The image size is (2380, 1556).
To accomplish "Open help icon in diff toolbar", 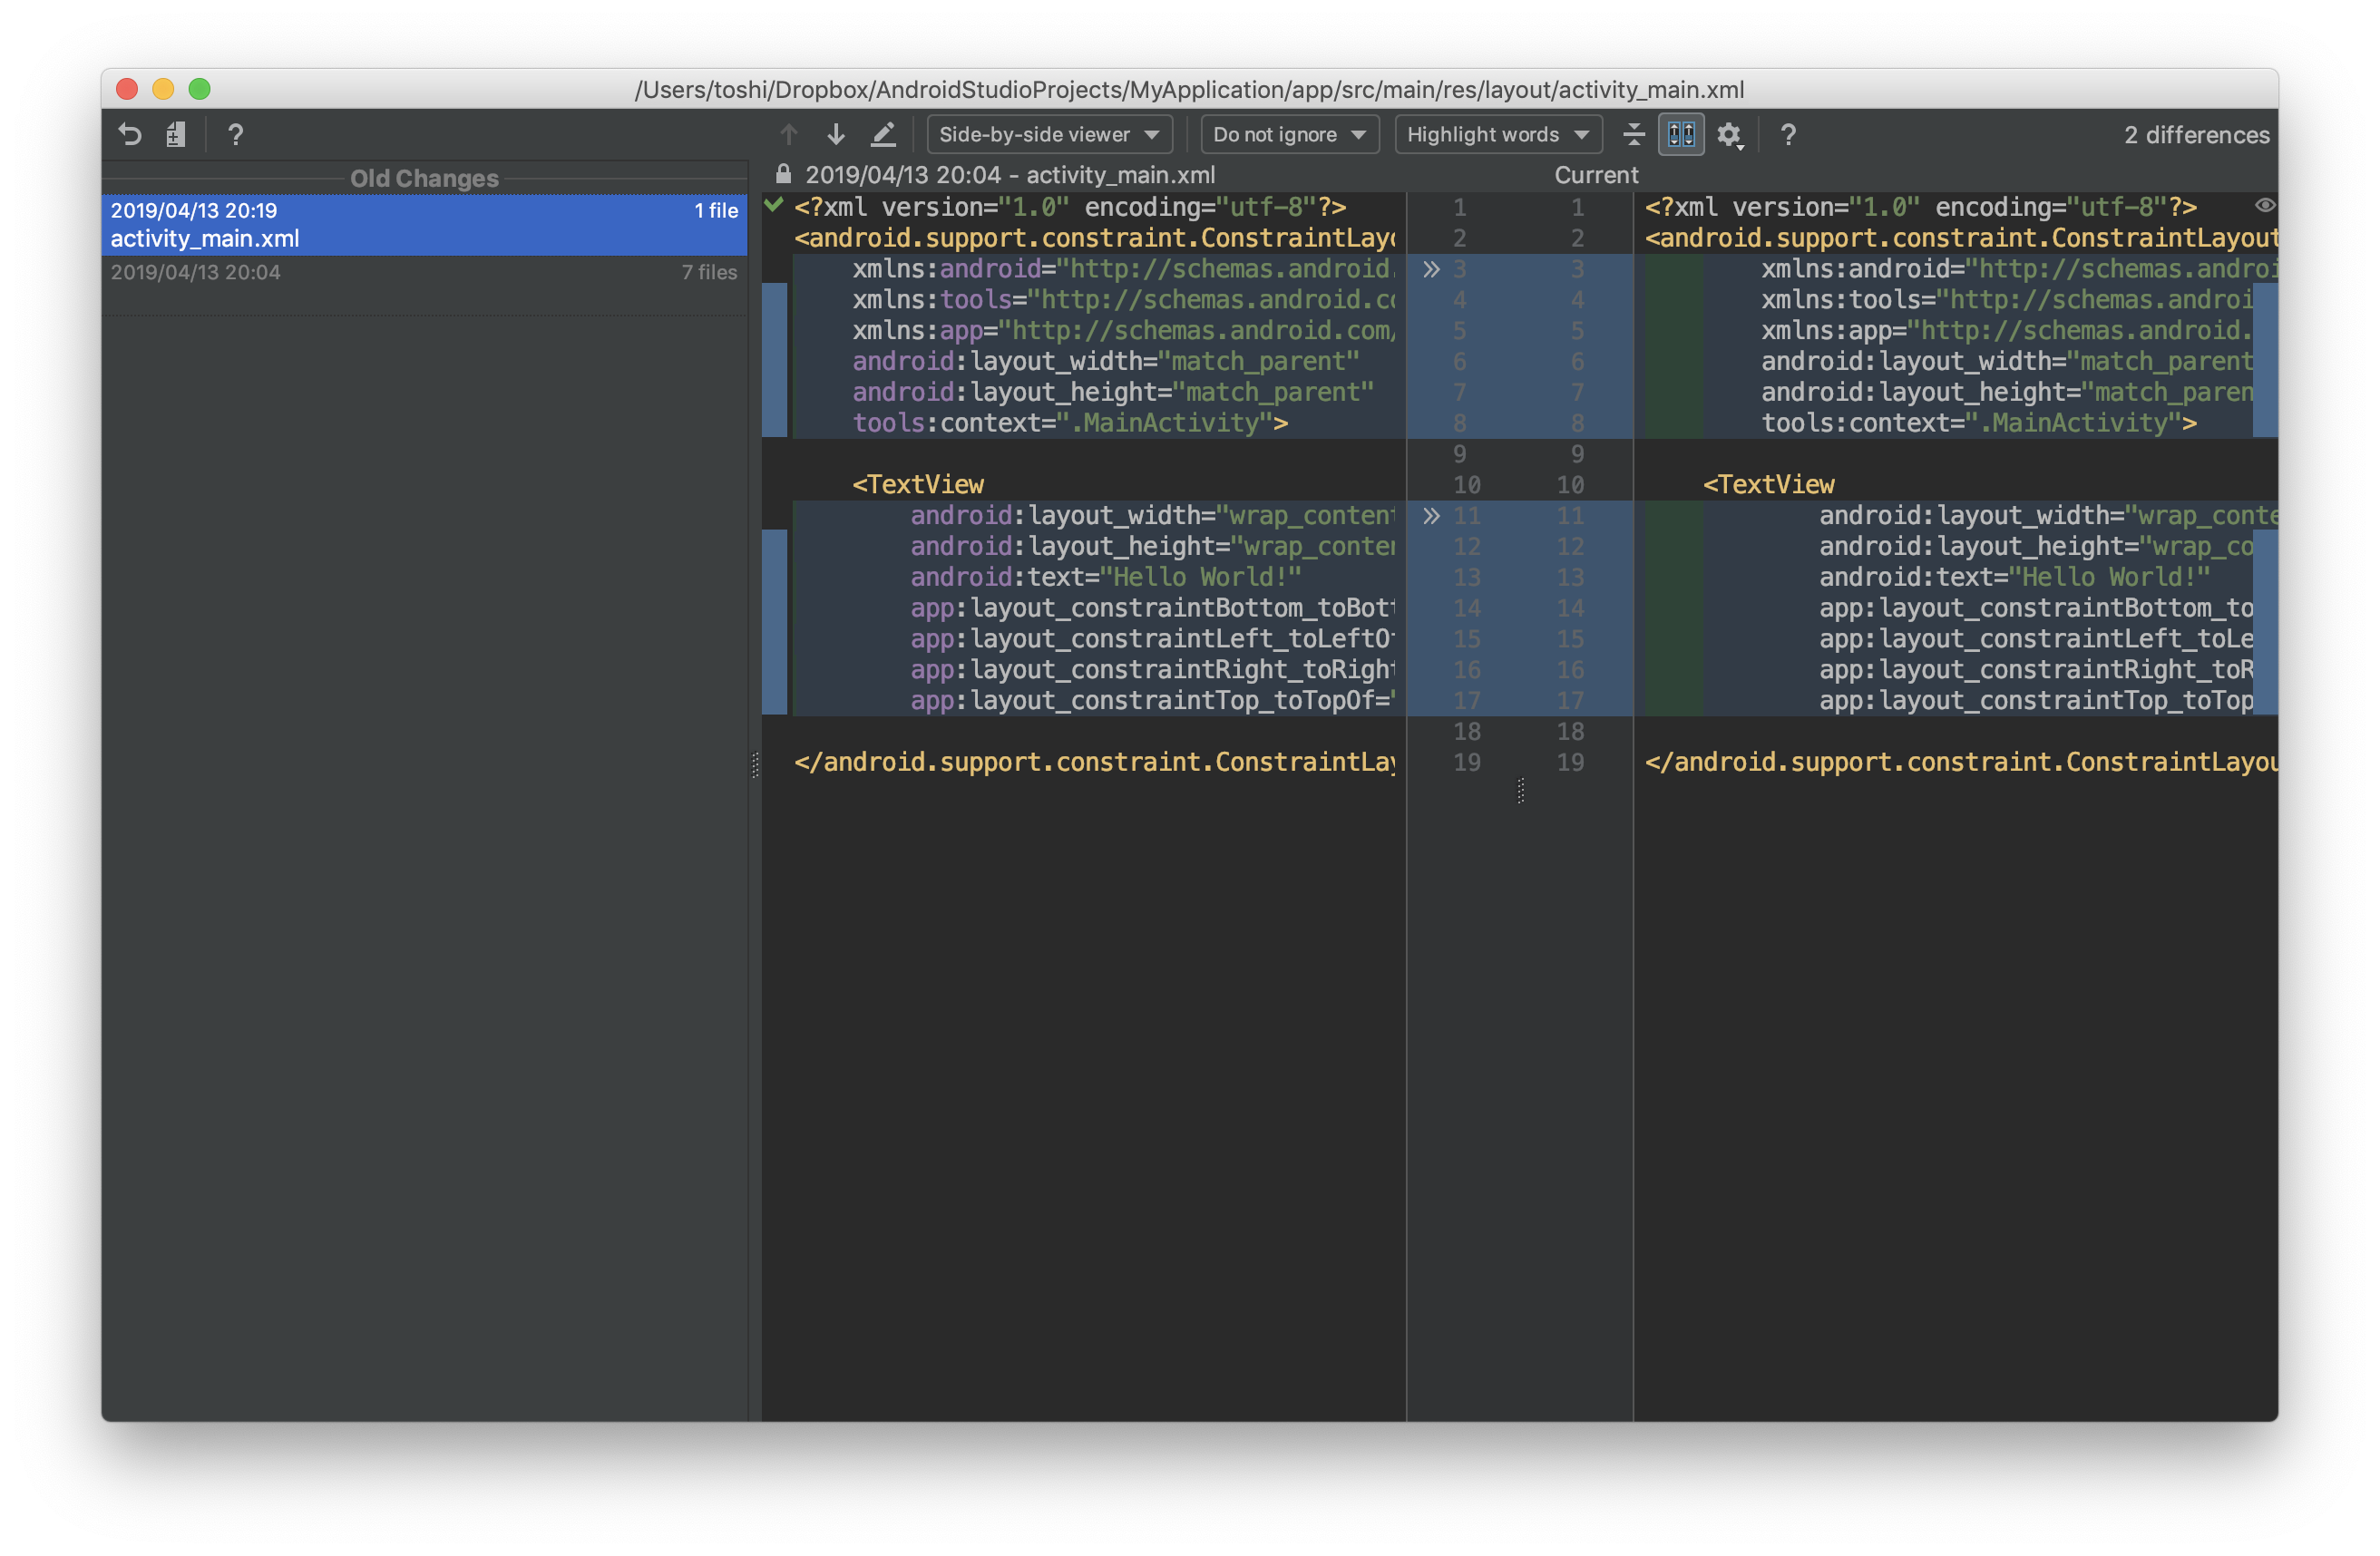I will (x=1788, y=134).
